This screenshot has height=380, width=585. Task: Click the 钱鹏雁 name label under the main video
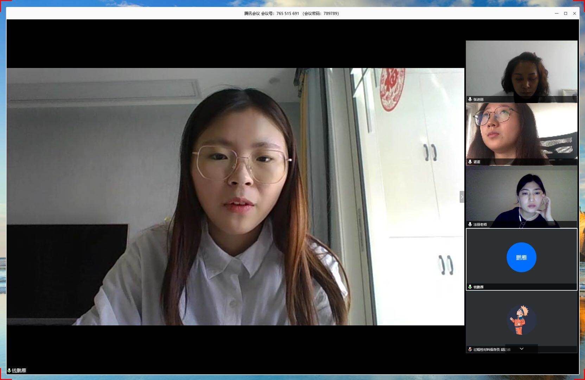click(x=19, y=370)
